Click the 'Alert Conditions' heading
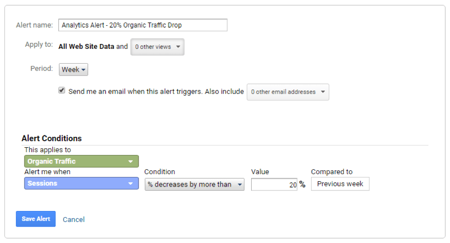Viewport: 450px width, 243px height. click(x=52, y=138)
